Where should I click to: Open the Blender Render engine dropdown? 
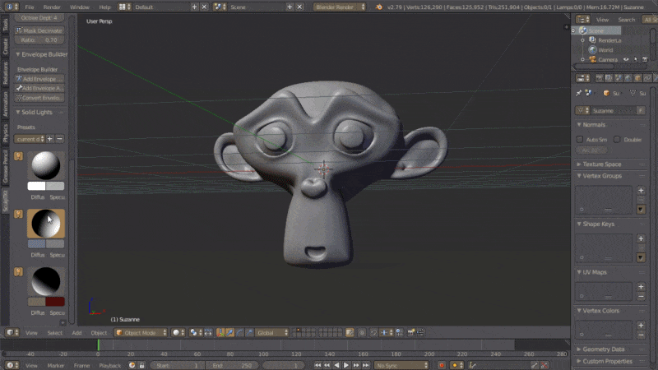click(340, 7)
